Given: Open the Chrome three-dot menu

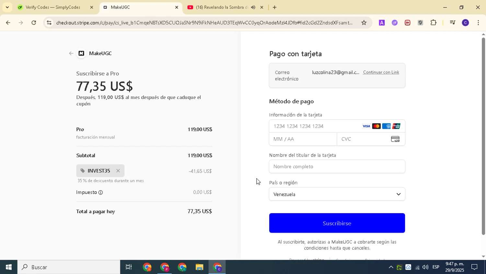Looking at the screenshot, I should click(x=478, y=23).
